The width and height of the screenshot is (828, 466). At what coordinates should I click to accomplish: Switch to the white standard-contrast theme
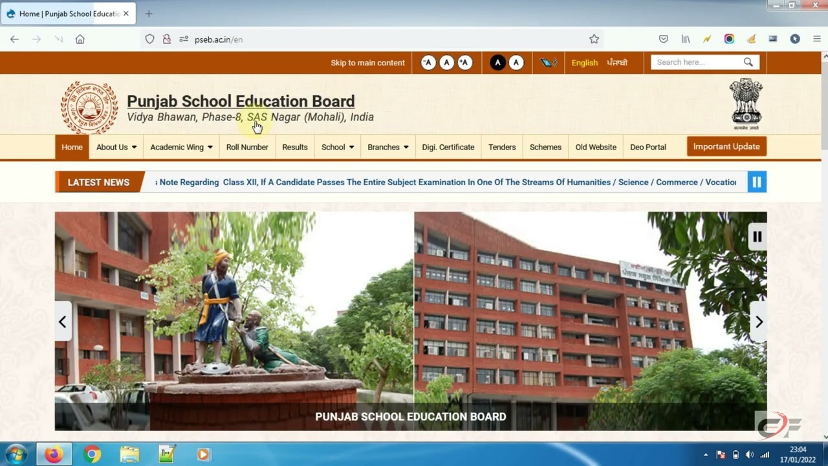516,63
